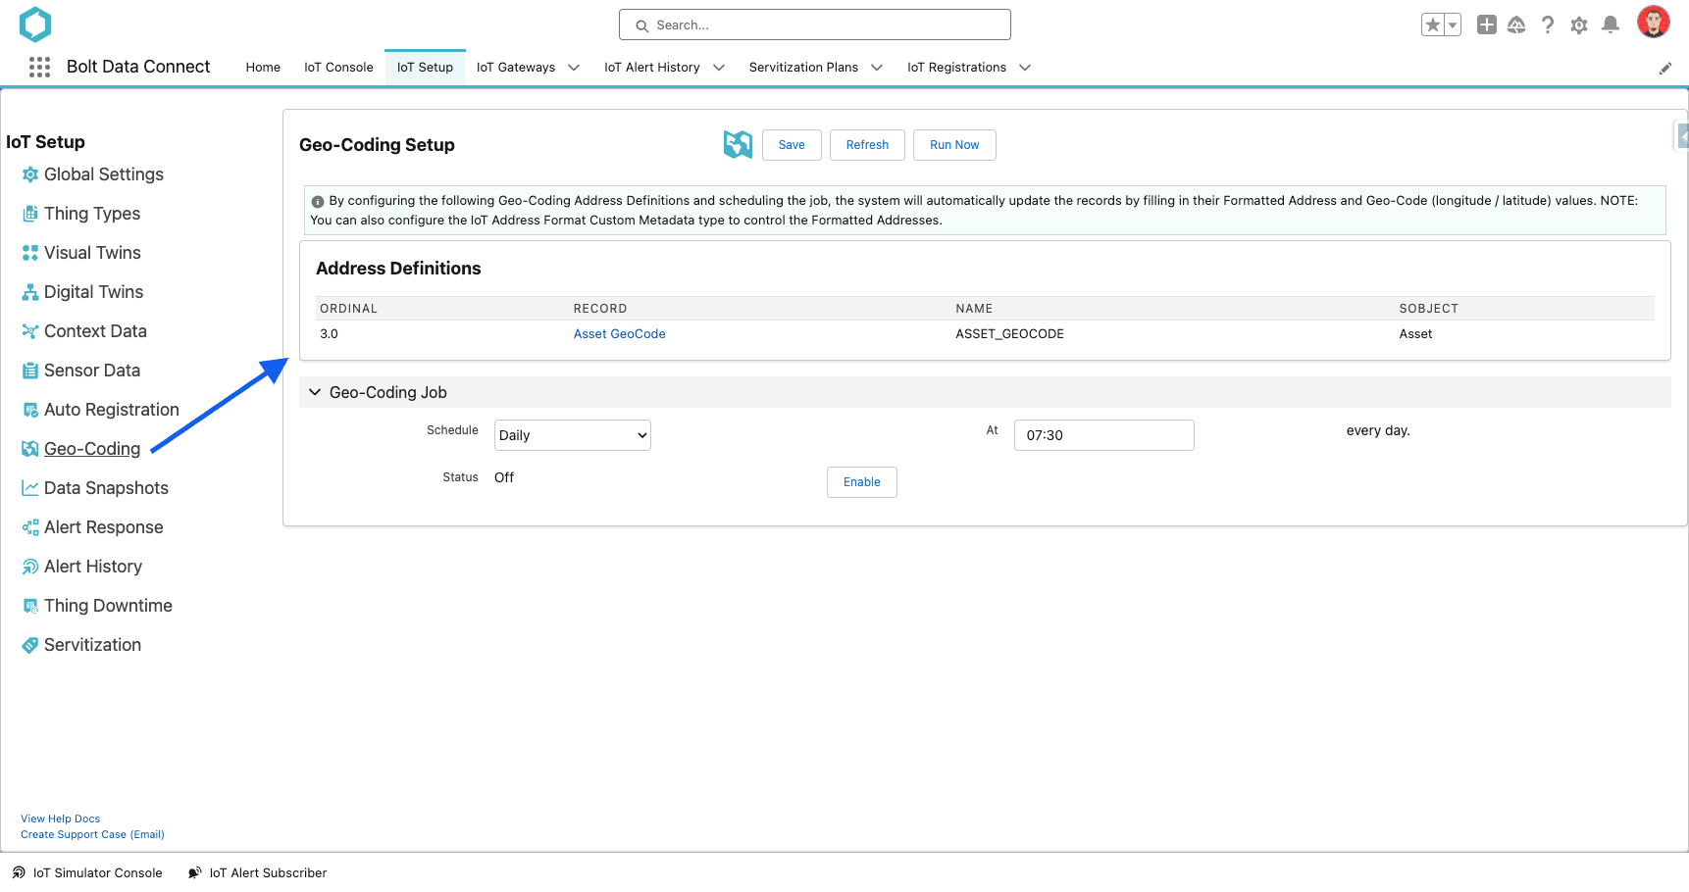Open the IoT Registrations tab

956,68
